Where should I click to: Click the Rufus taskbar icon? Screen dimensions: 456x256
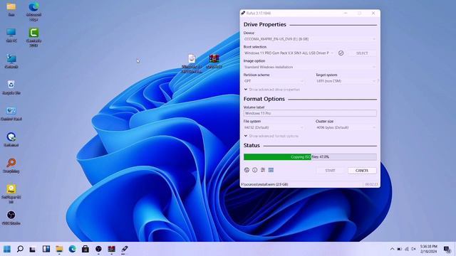click(x=125, y=249)
